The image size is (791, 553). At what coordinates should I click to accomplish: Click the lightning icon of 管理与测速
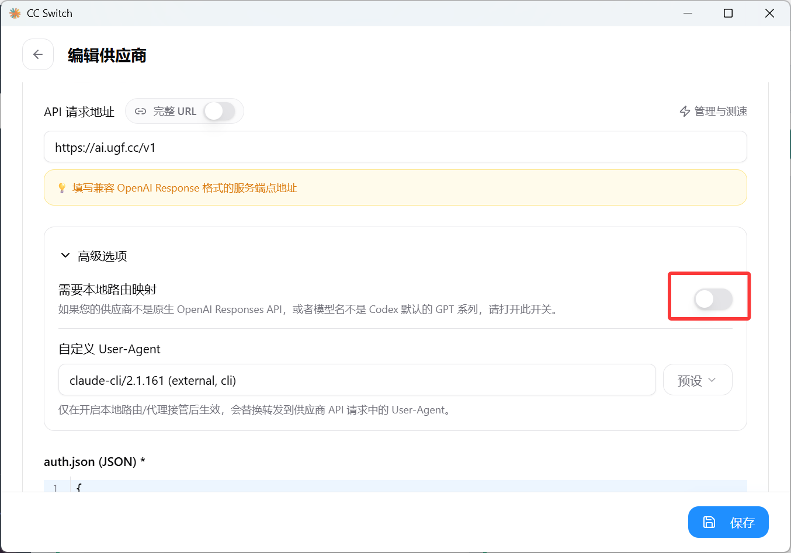coord(685,112)
